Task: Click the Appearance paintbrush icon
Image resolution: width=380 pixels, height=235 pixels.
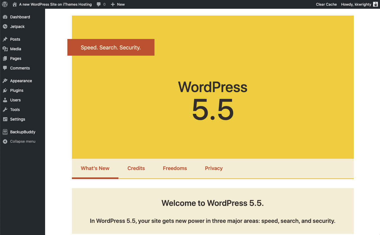Action: coord(5,81)
